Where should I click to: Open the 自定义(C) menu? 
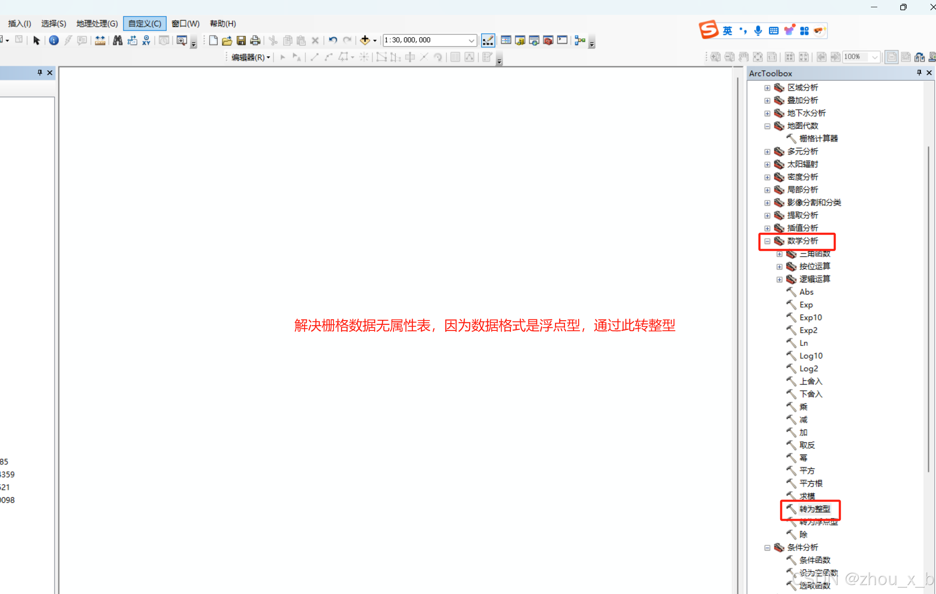pos(145,23)
